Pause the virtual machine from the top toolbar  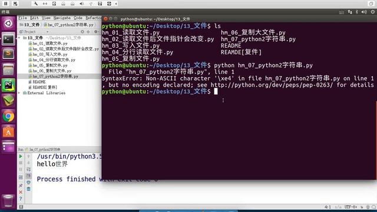pyautogui.click(x=6, y=4)
